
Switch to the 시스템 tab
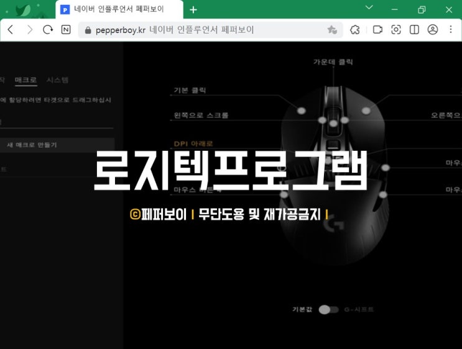57,79
